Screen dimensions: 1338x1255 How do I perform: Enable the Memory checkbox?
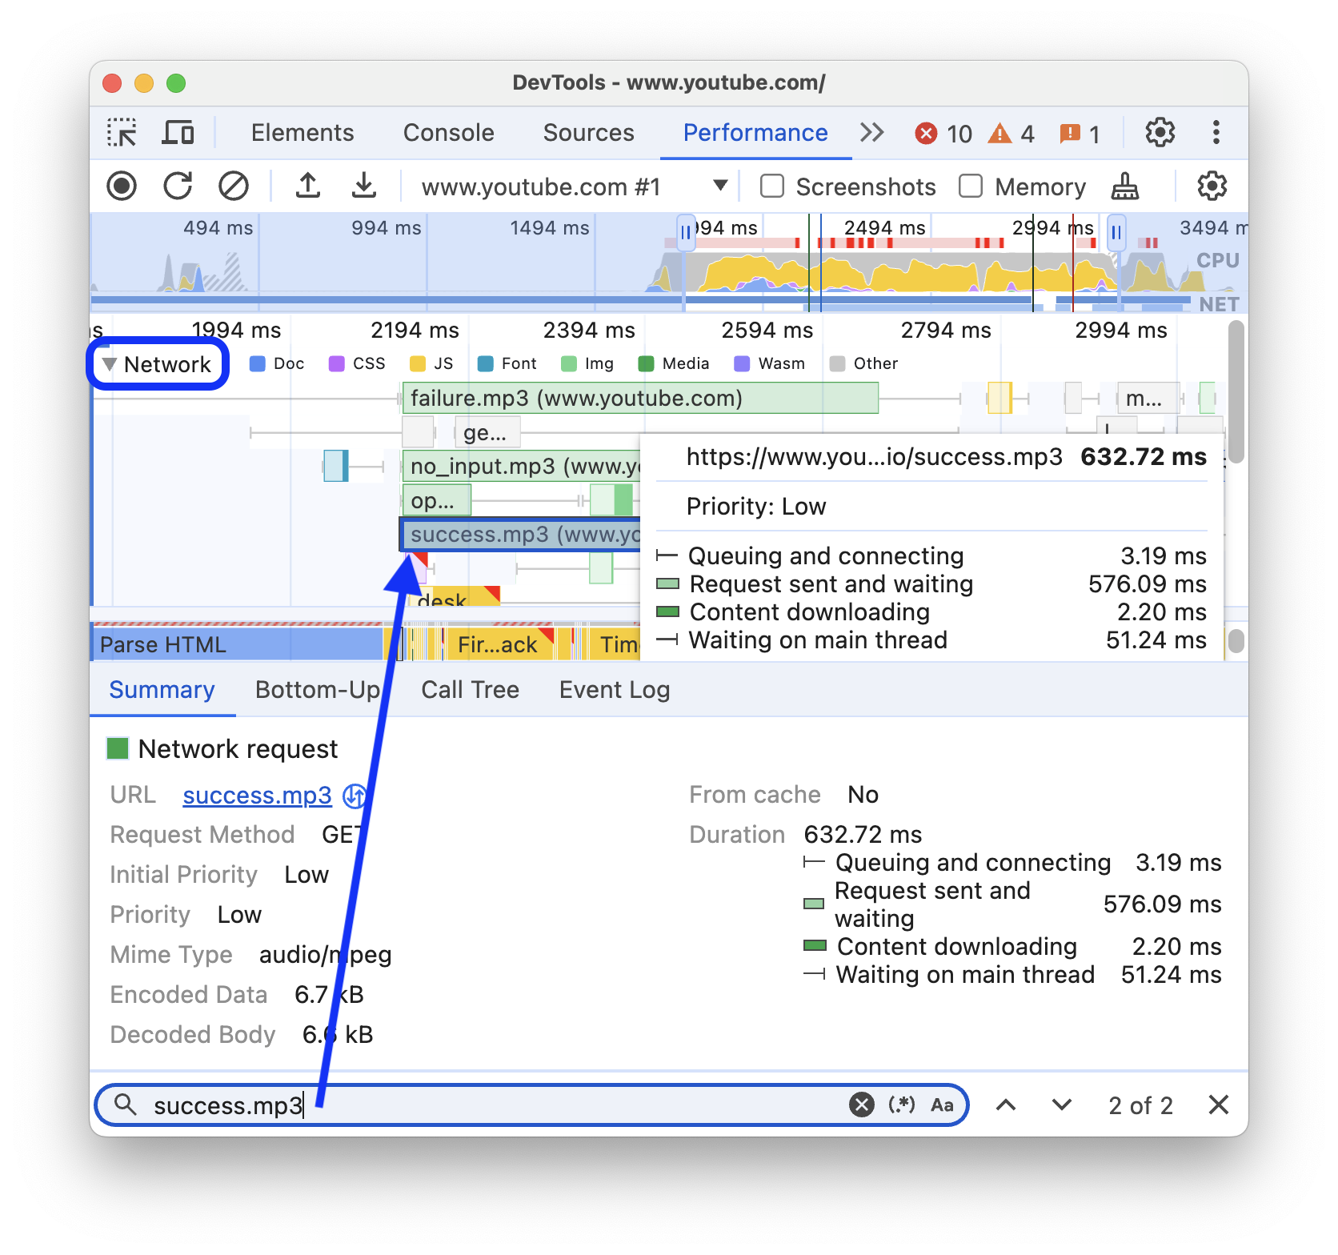[x=970, y=186]
